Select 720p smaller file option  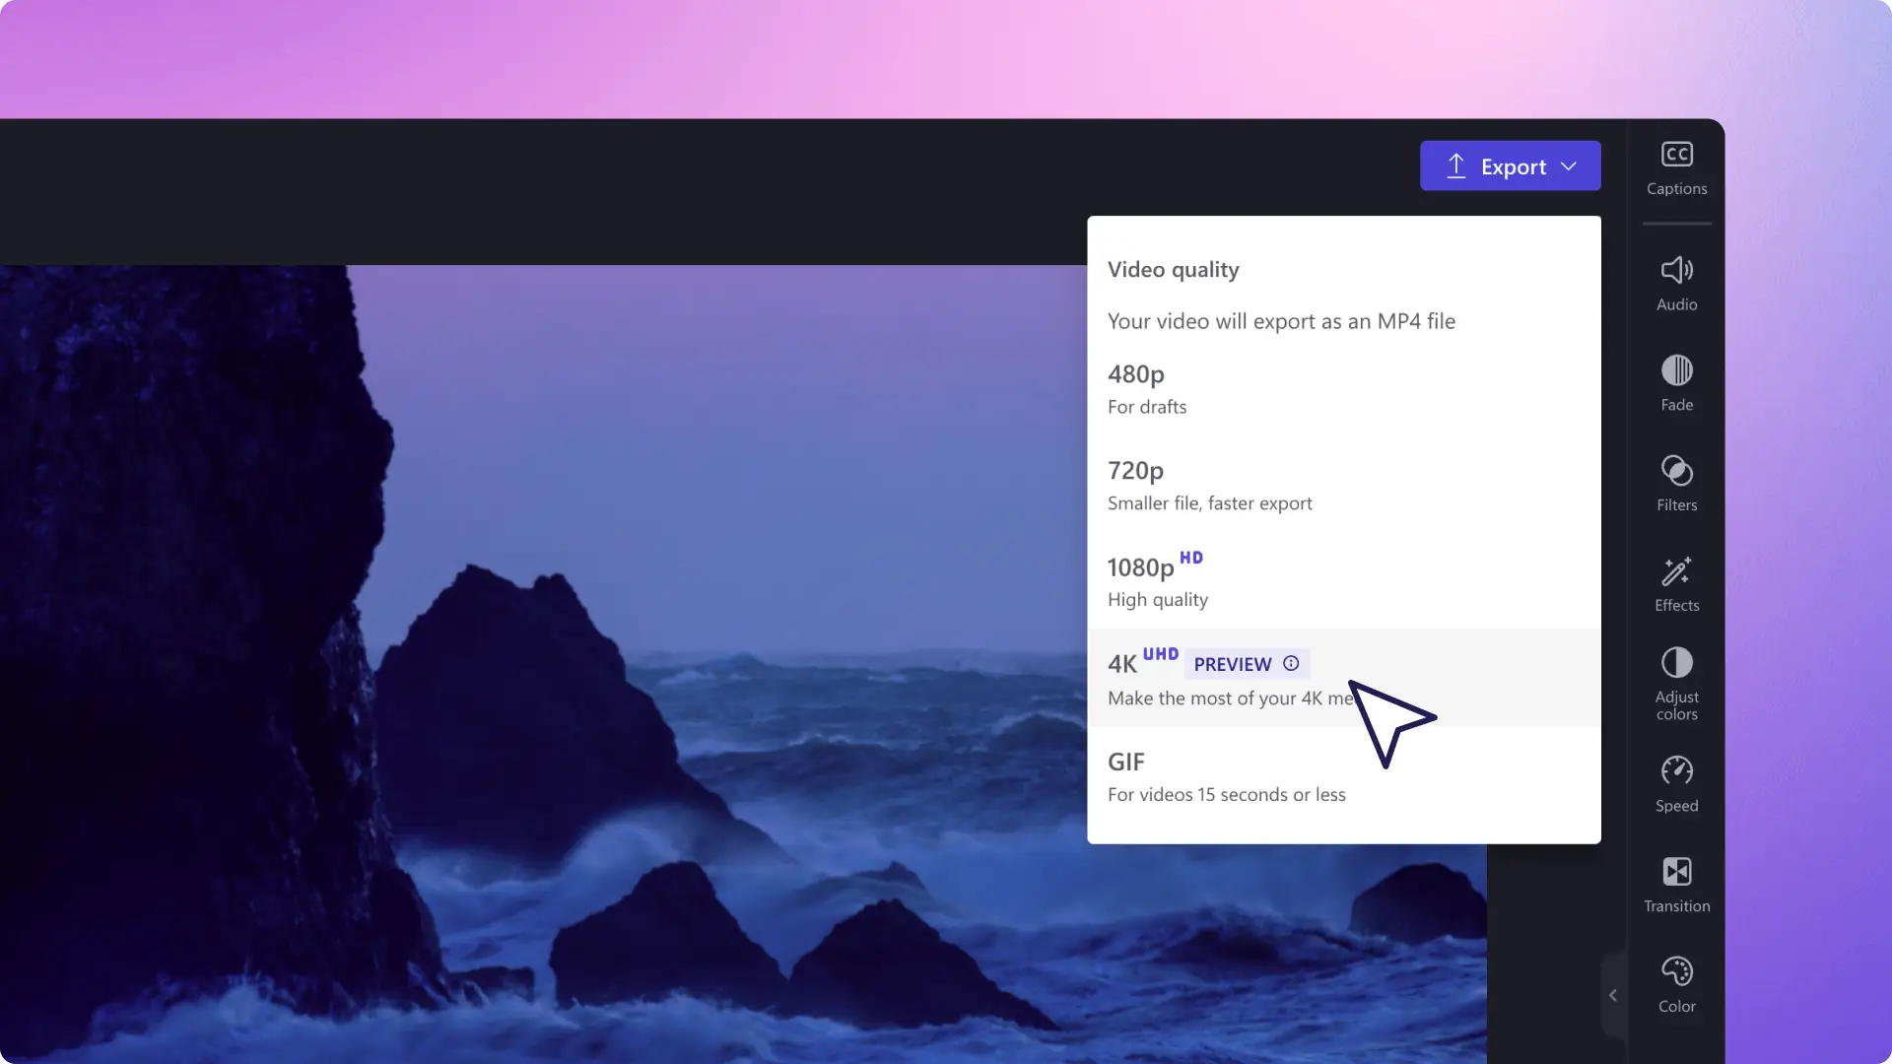click(1344, 484)
